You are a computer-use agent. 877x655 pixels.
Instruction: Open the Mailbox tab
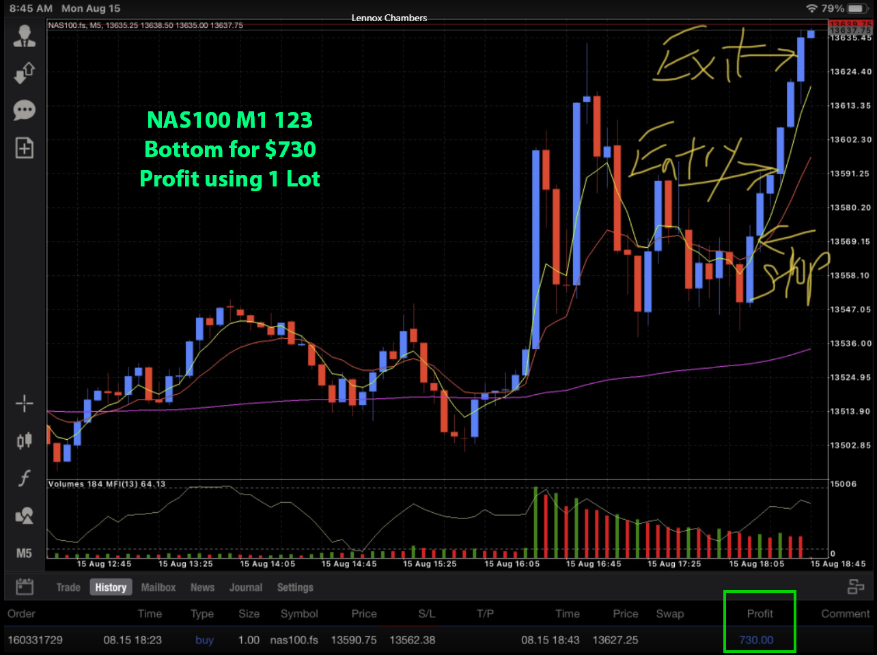click(158, 587)
